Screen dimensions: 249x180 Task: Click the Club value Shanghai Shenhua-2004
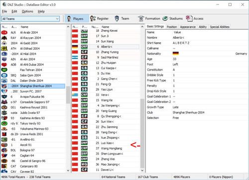(188, 112)
